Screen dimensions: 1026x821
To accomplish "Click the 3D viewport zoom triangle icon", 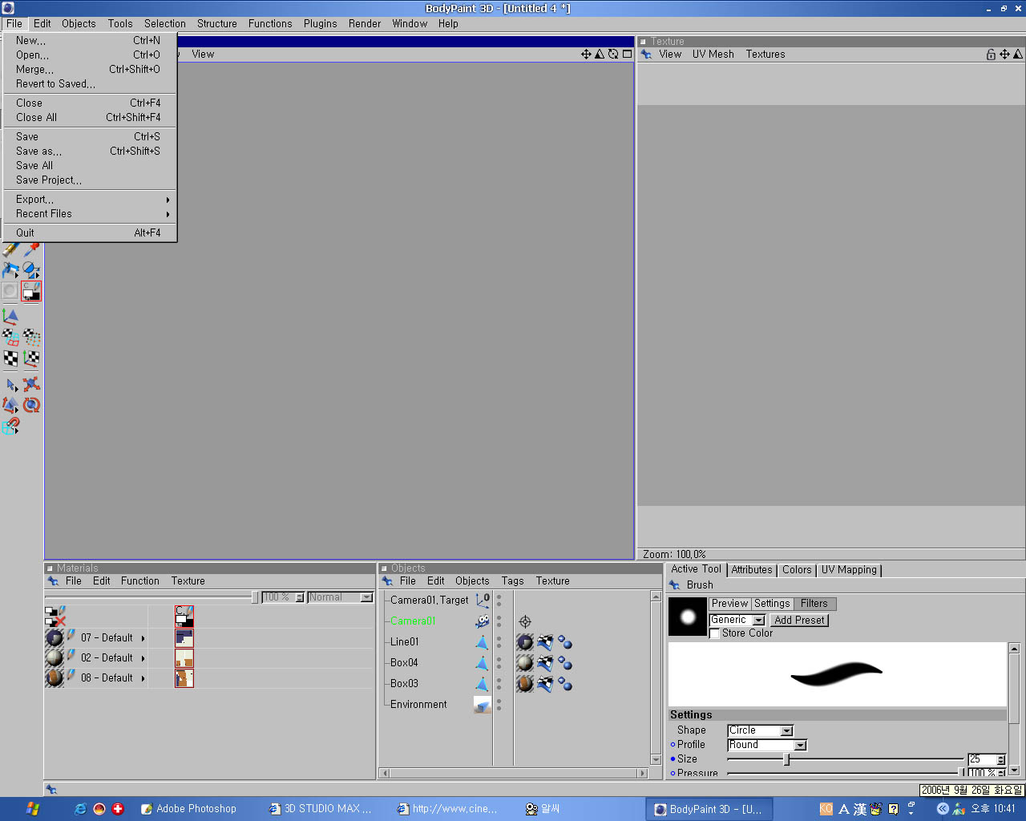I will [600, 55].
